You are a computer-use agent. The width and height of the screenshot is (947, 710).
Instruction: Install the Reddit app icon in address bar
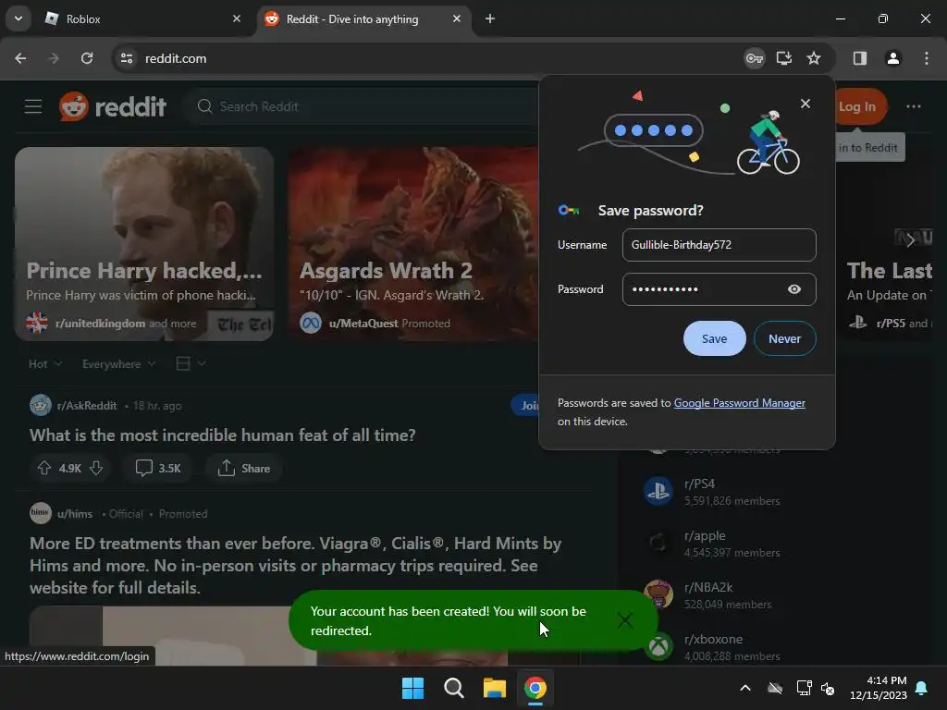pyautogui.click(x=784, y=58)
